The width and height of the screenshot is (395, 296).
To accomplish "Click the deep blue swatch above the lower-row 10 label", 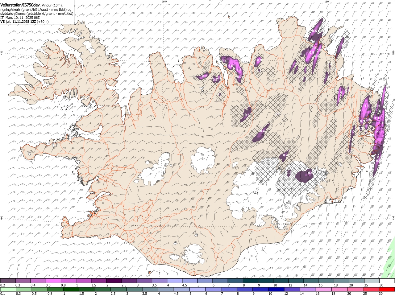I will pyautogui.click(x=276, y=289).
